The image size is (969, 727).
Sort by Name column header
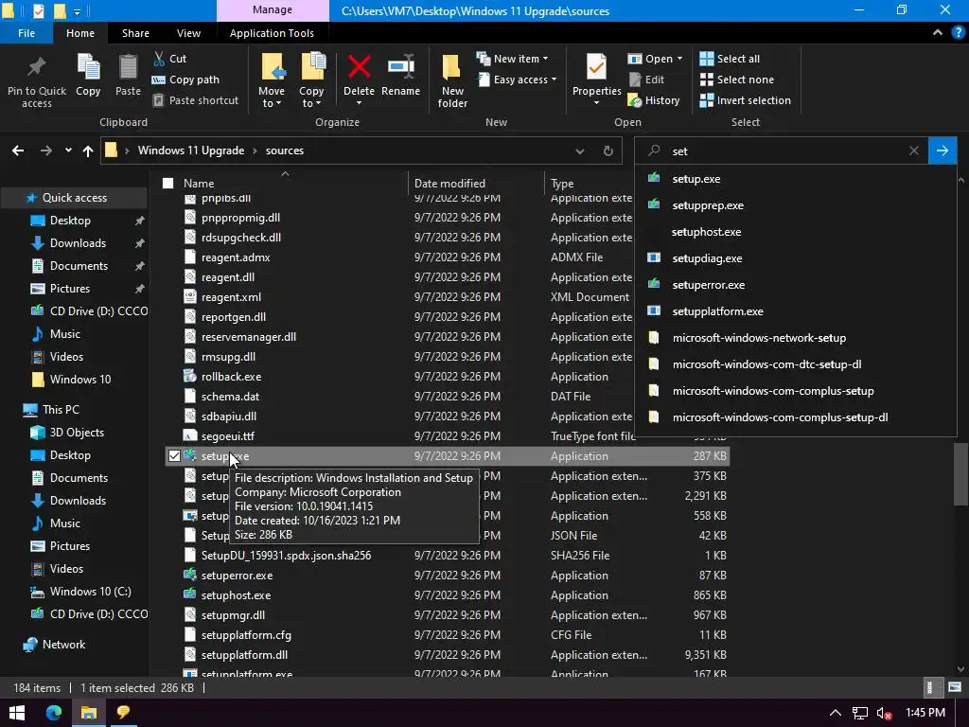(x=199, y=183)
